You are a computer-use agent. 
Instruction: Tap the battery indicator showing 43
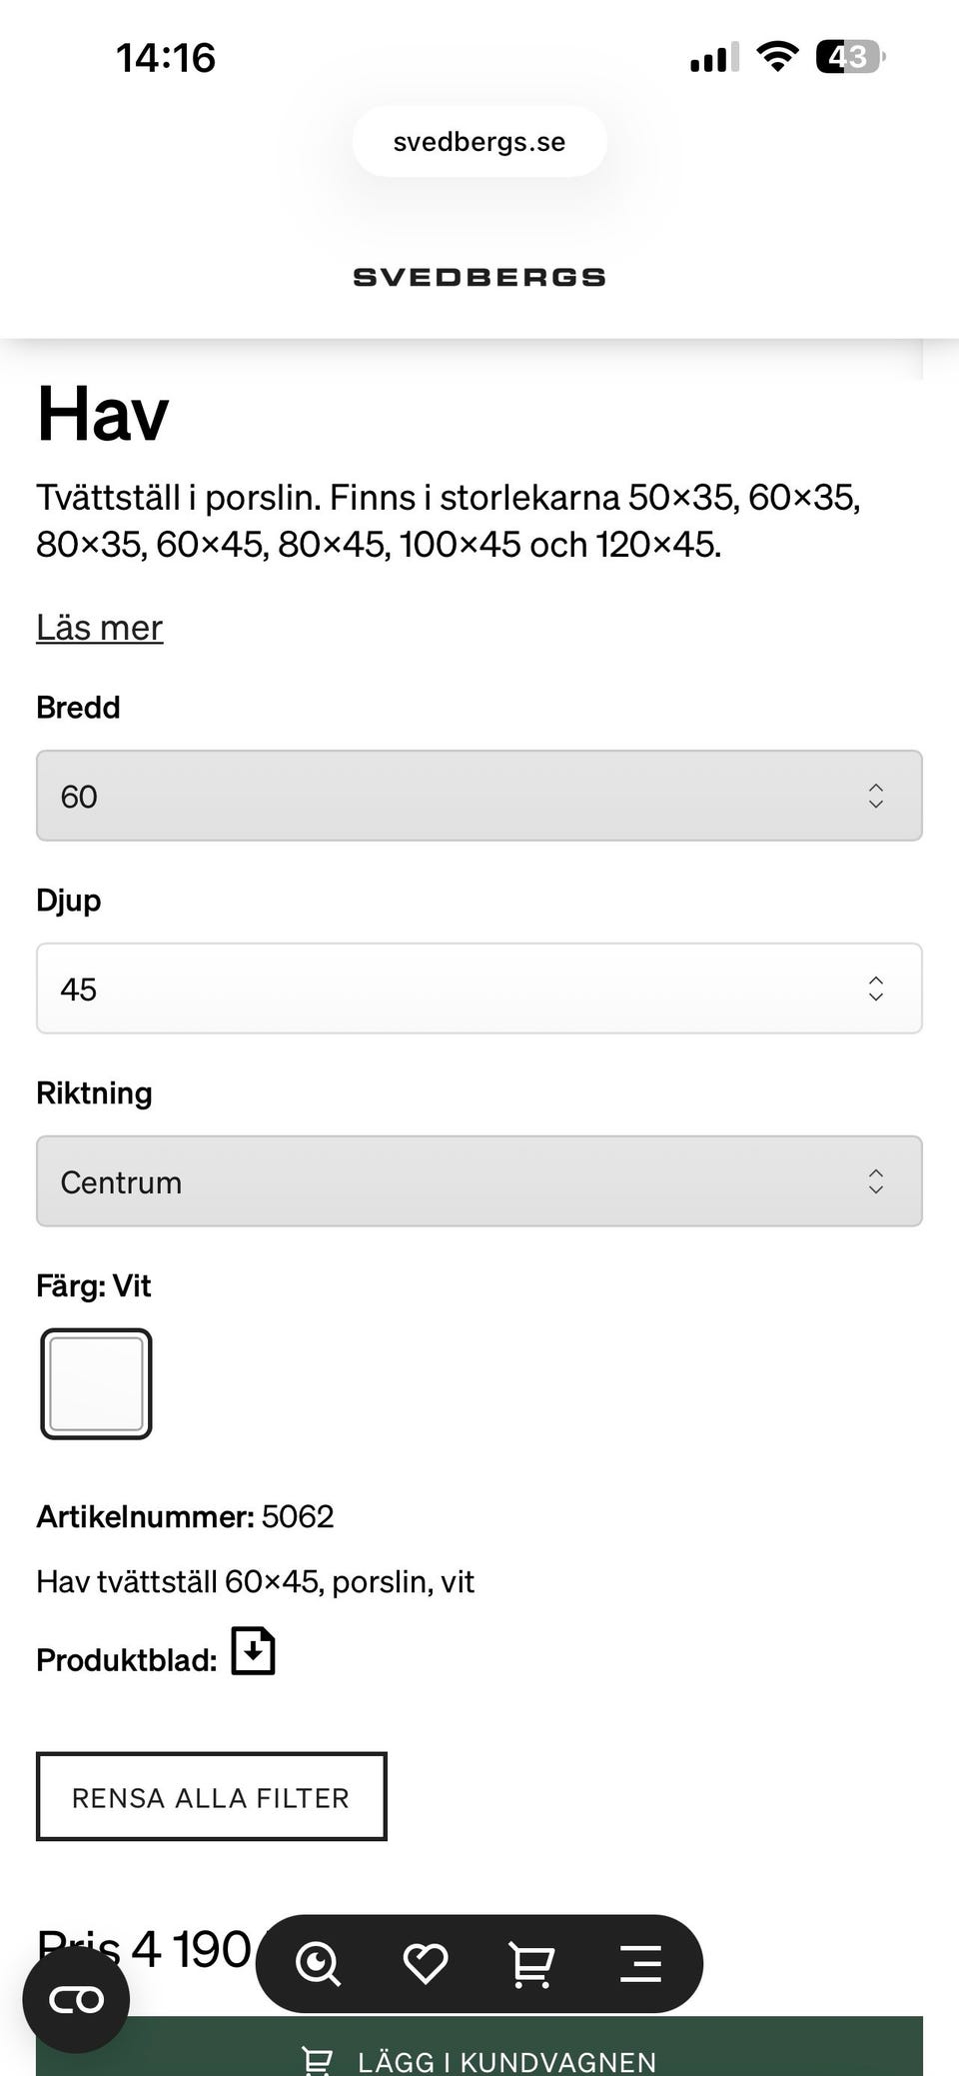click(850, 57)
